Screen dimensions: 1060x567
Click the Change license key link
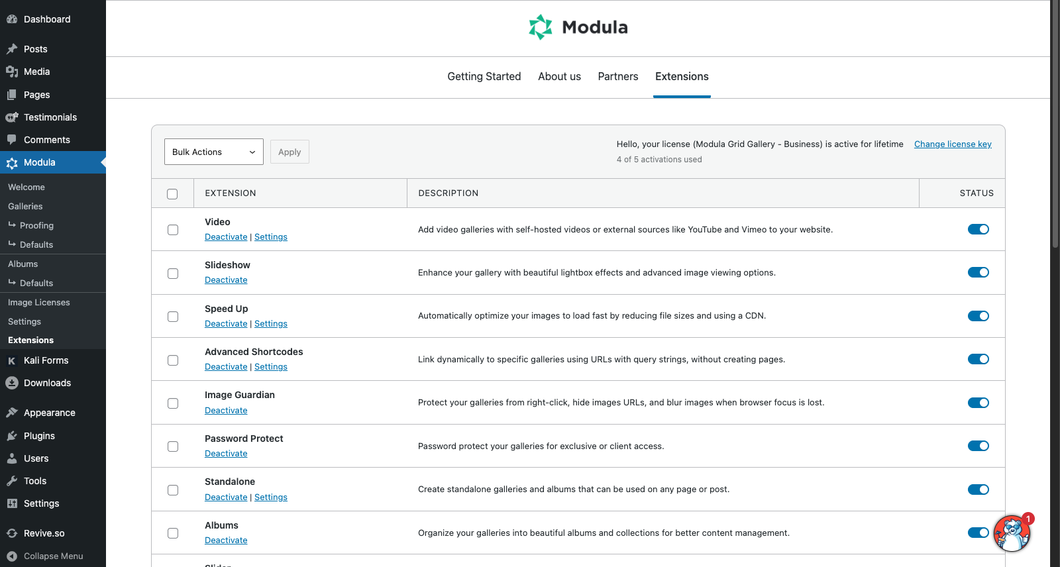click(953, 144)
